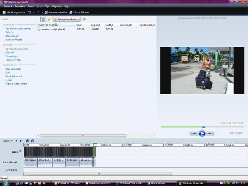This screenshot has height=186, width=248.
Task: Sort by Afmetingen column header
Action: tap(128, 25)
